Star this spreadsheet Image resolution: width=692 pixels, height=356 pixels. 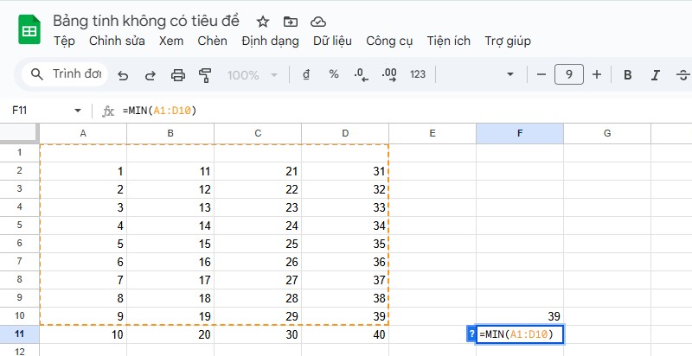pos(263,22)
